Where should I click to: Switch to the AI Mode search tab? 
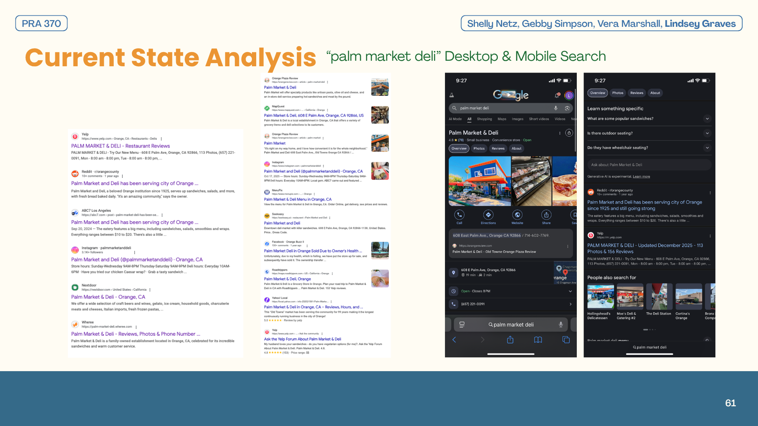pos(455,119)
